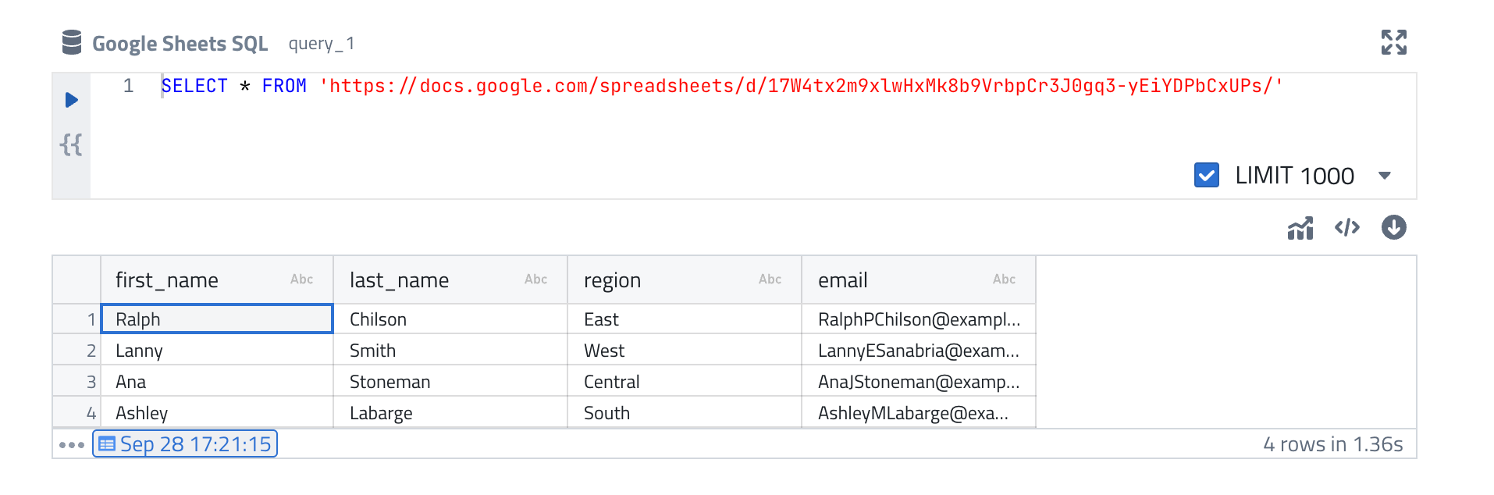The width and height of the screenshot is (1494, 495).
Task: Click the curly braces parameter icon
Action: [71, 144]
